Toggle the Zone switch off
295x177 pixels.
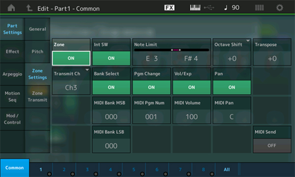coord(71,58)
